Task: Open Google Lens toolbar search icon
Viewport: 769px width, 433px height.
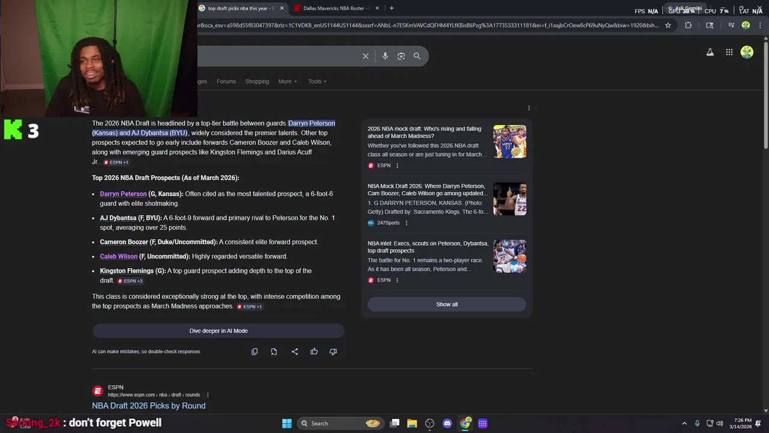Action: (x=710, y=25)
